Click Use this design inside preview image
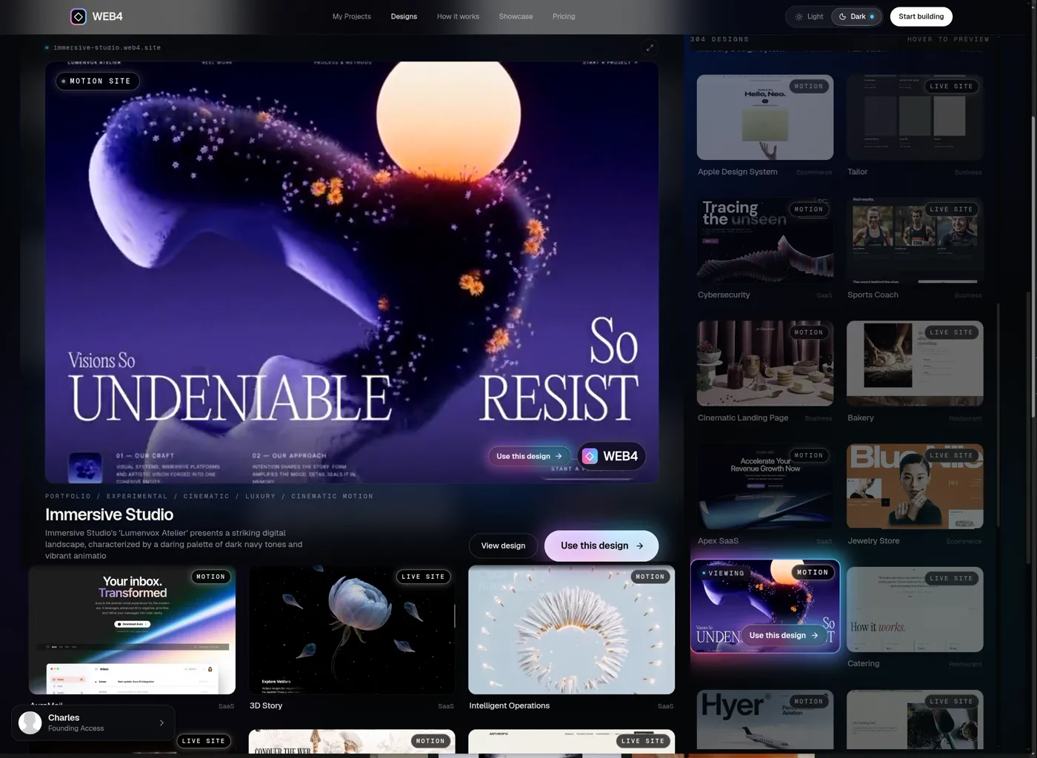The image size is (1037, 758). point(529,456)
